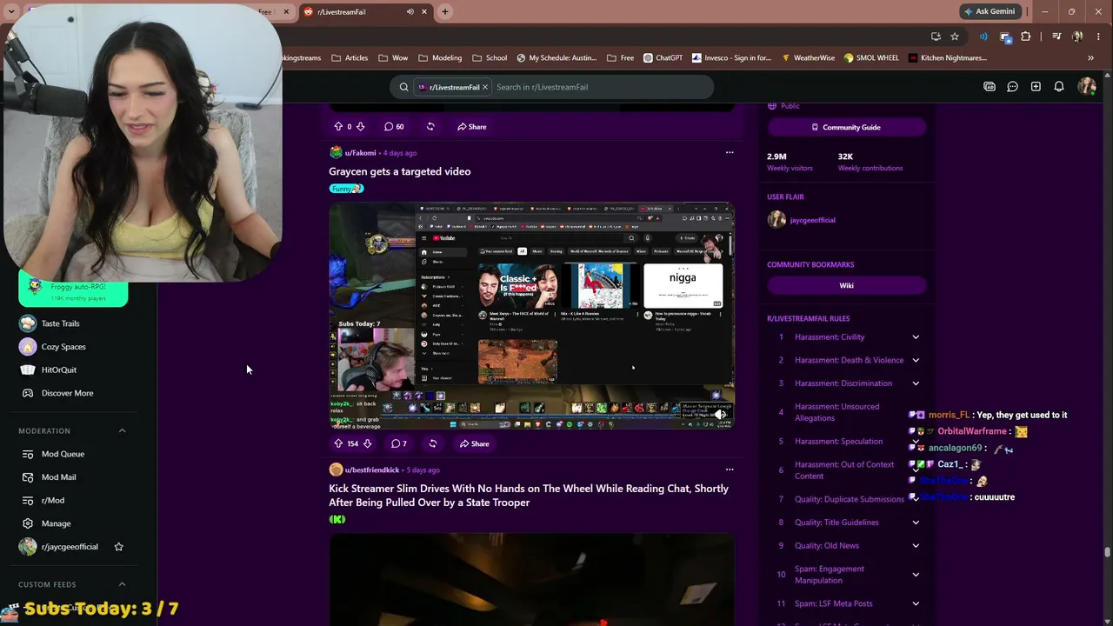Share the post with 60 comments
Image resolution: width=1113 pixels, height=626 pixels.
(x=472, y=127)
